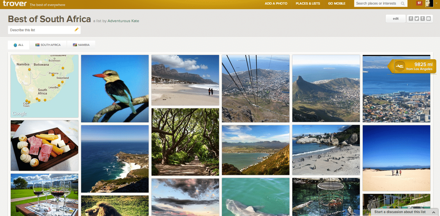Open the rocky cape coastline photo
The image size is (440, 216).
115,159
